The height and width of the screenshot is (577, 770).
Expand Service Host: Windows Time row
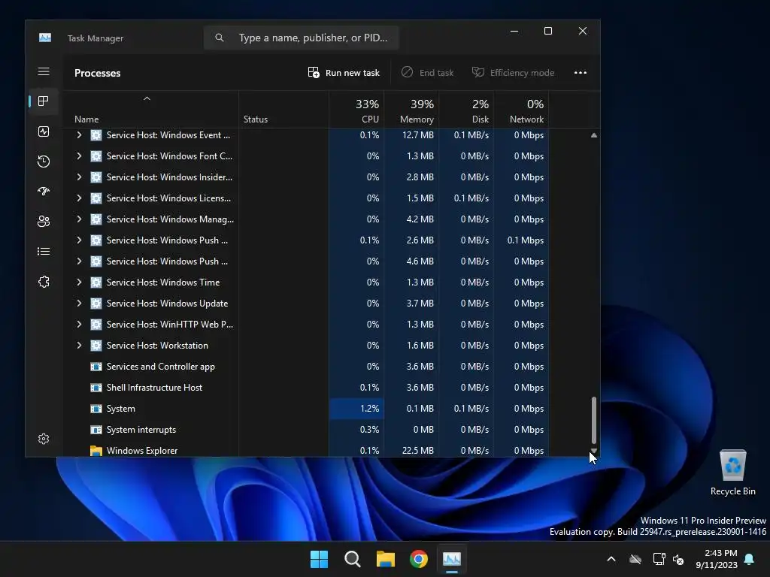click(79, 282)
